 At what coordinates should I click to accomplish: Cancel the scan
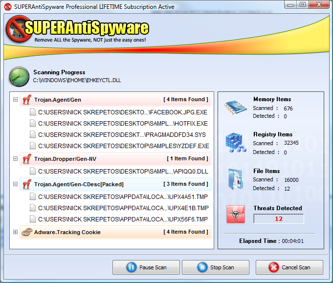coord(289,267)
